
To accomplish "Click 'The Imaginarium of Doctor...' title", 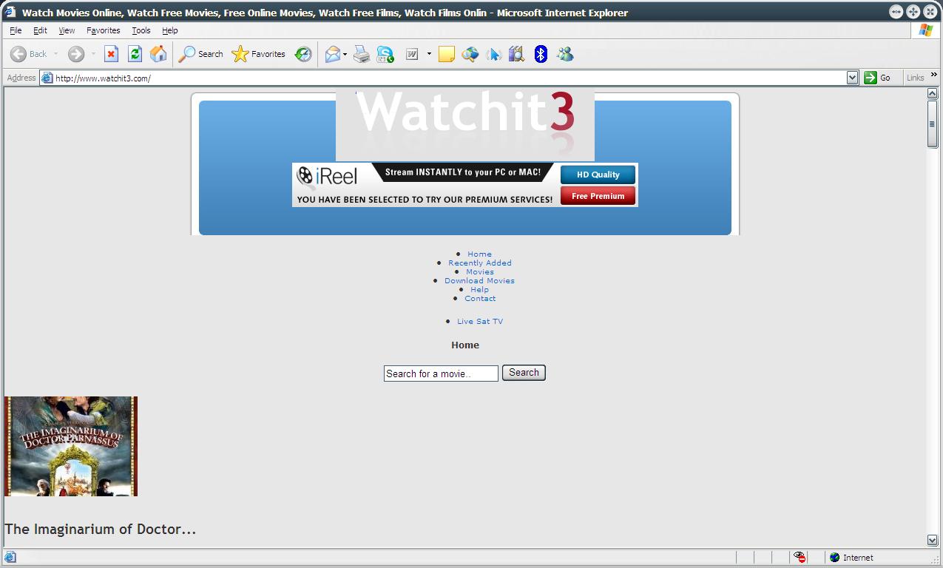I will 101,529.
